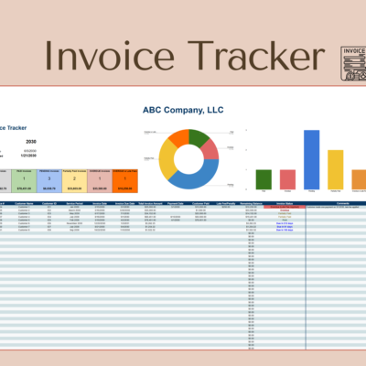The image size is (366, 366).
Task: Click the Late Fee/Penalty column header
Action: pyautogui.click(x=226, y=203)
